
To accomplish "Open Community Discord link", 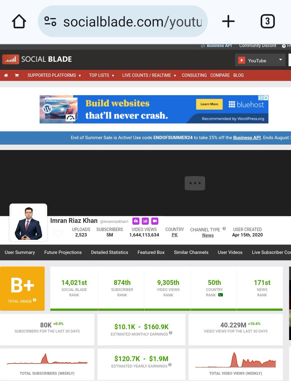I will coord(257,46).
